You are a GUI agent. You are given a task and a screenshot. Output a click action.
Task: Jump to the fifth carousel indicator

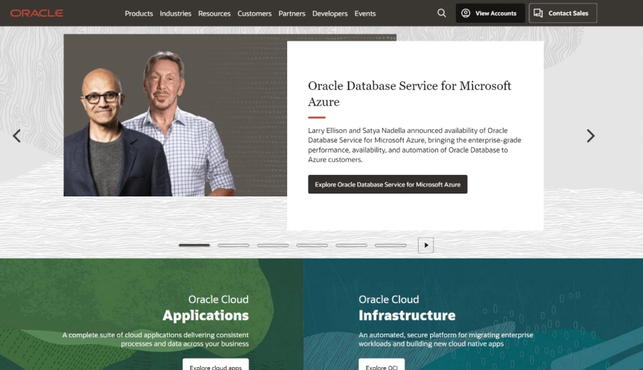coord(352,245)
